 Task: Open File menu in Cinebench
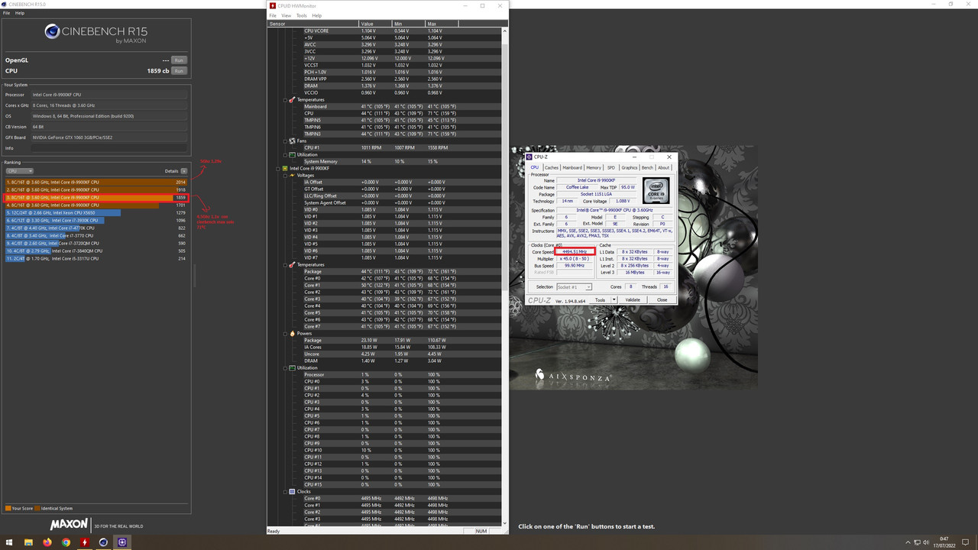(x=7, y=13)
